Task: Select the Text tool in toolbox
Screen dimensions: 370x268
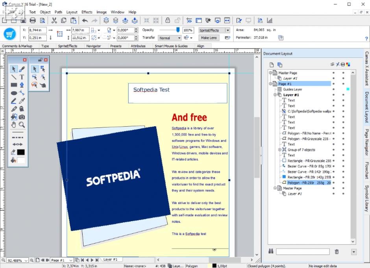Action: point(22,77)
